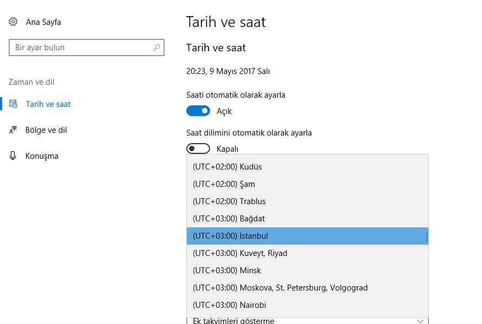Turn off Saati otomatik olarak ayarla
This screenshot has width=482, height=324.
coord(198,111)
